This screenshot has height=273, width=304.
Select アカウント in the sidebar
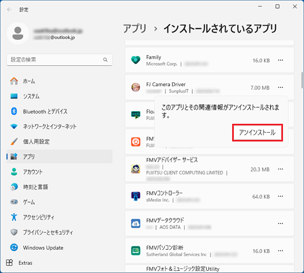[59, 172]
